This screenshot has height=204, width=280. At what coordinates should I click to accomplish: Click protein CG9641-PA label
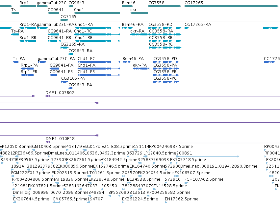point(62,65)
